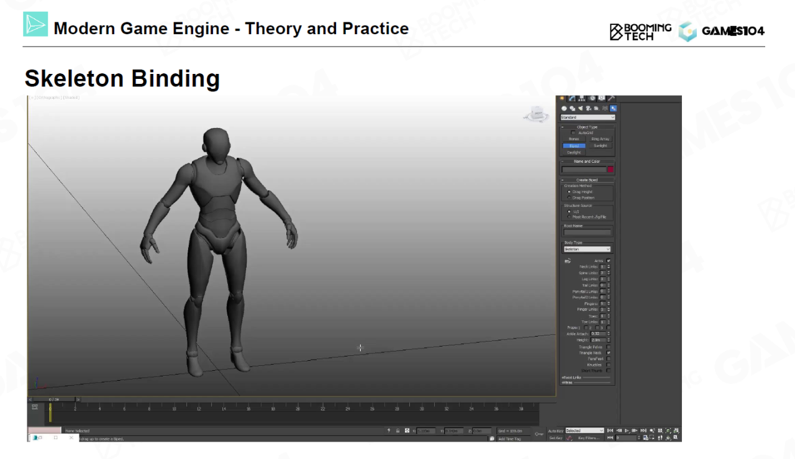Screen dimensions: 795x459
Task: Select the Systems category icon
Action: (x=613, y=108)
